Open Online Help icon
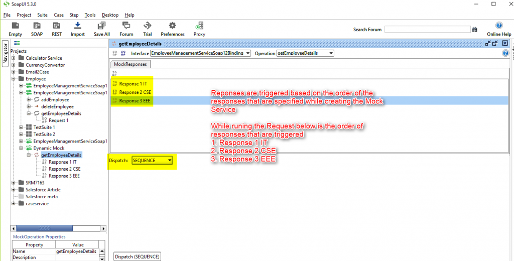 point(499,26)
